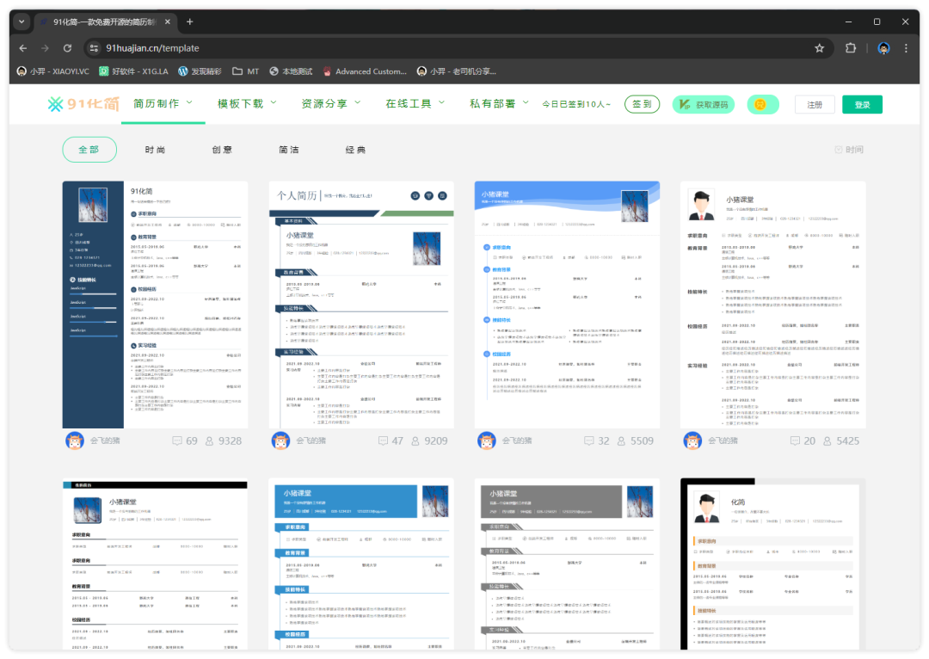The width and height of the screenshot is (929, 659).
Task: Open black-bordered 化简 template thumbnail
Action: pos(773,564)
